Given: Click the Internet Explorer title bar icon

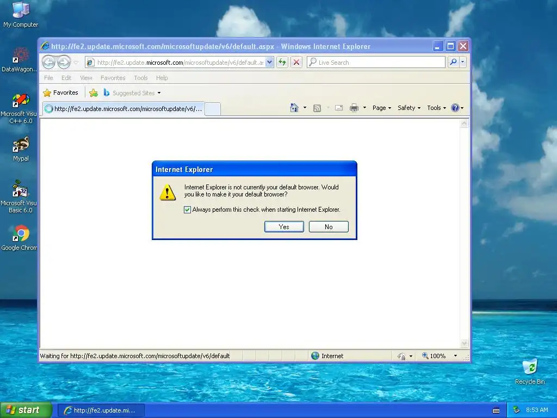Looking at the screenshot, I should 45,46.
